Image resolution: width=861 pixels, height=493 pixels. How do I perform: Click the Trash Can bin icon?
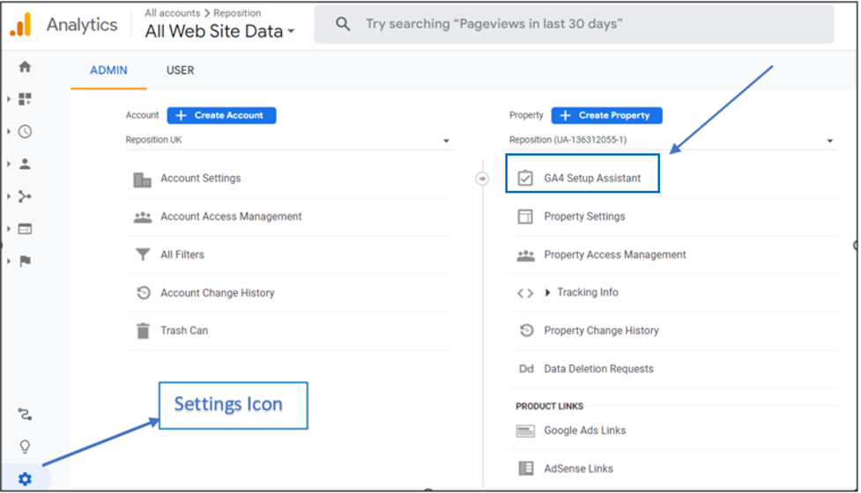tap(143, 331)
